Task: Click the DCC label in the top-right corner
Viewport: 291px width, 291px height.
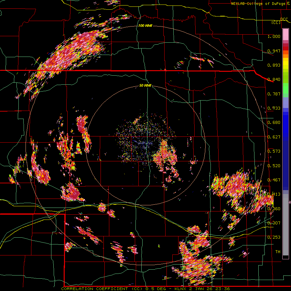Action: tap(284, 19)
